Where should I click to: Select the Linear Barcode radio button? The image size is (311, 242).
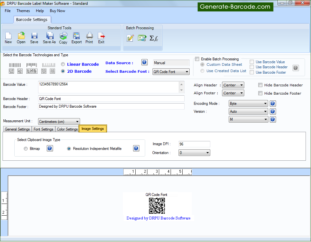point(63,64)
